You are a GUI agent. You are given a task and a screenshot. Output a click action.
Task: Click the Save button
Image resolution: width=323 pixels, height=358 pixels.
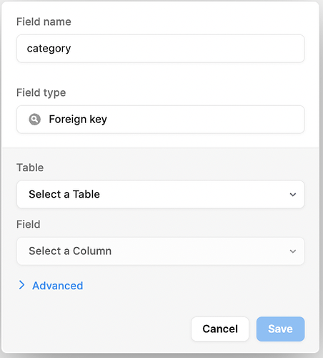click(x=280, y=329)
